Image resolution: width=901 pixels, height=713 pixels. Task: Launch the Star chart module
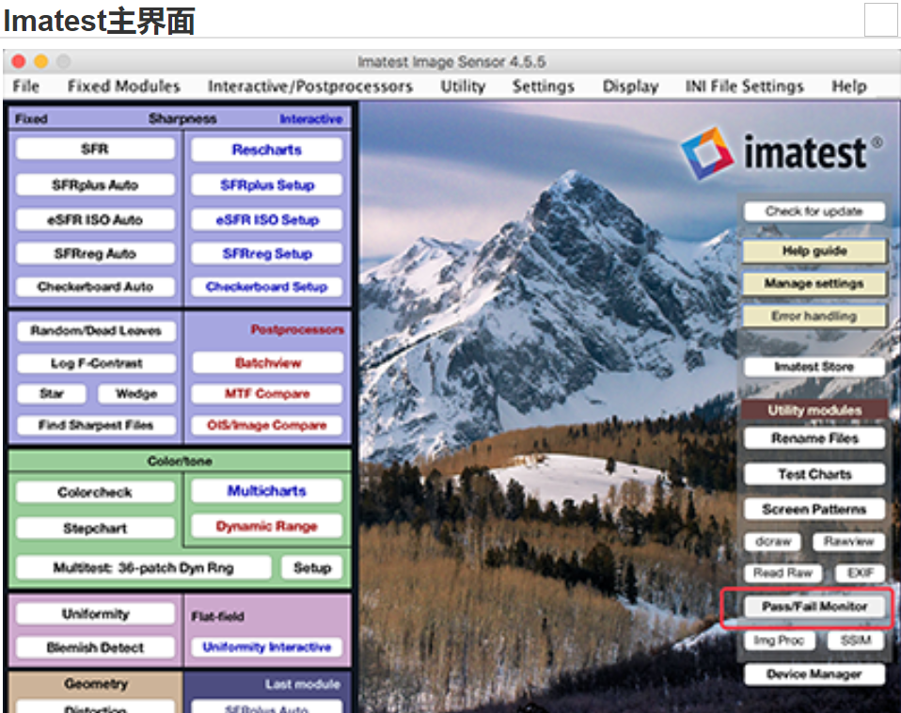point(51,393)
